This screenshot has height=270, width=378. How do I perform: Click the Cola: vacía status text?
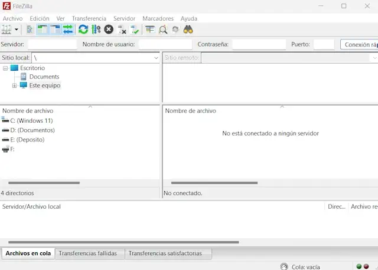coord(306,267)
